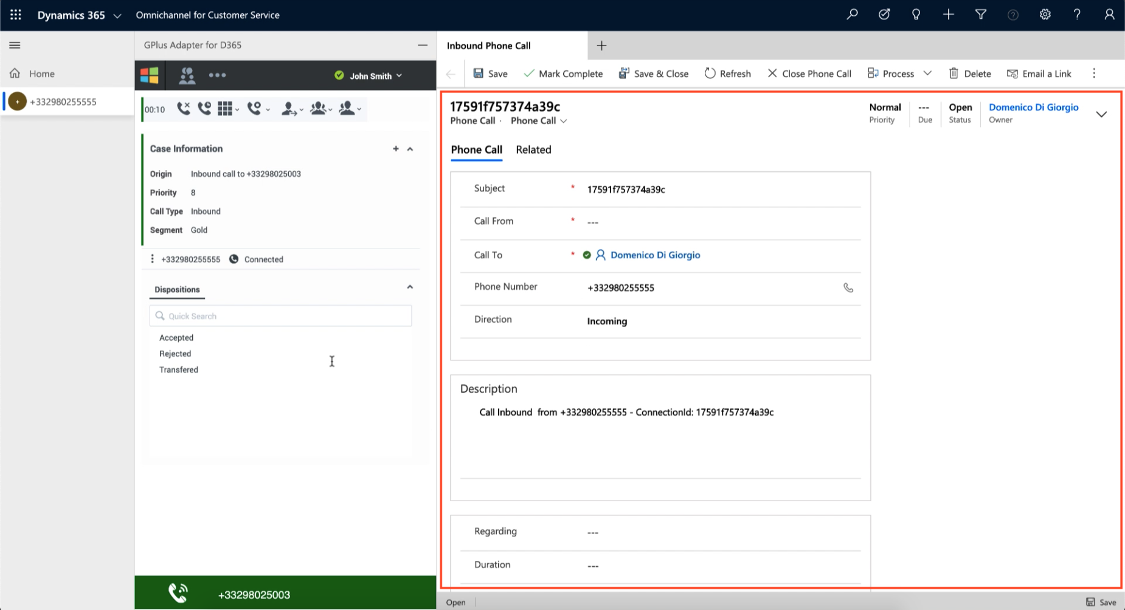Expand the header details chevron near Owner
Viewport: 1125px width, 610px height.
1101,114
